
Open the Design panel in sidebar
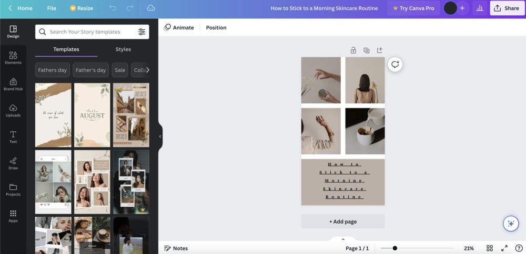(13, 32)
